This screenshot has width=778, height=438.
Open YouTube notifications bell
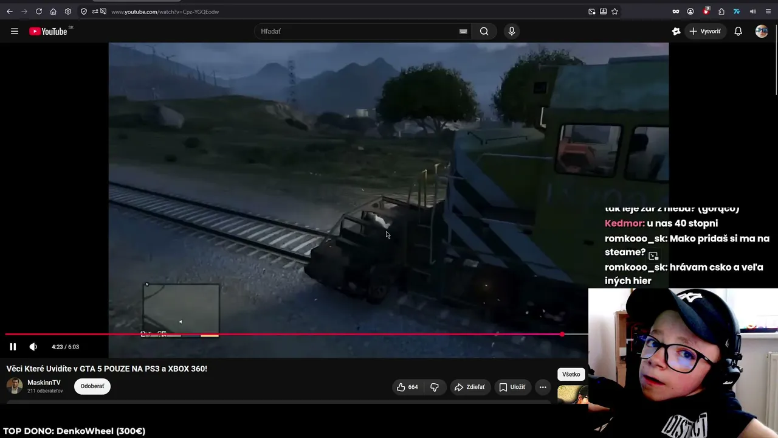(738, 32)
